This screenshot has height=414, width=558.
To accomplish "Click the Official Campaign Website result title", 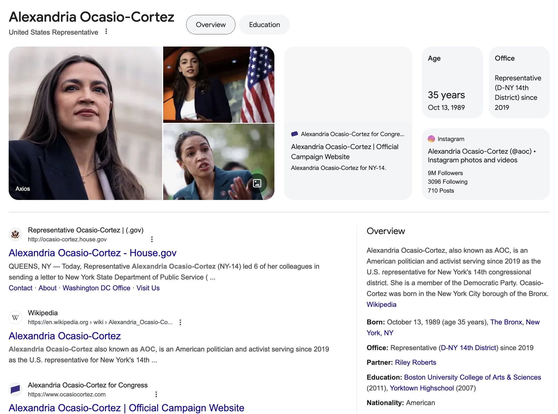I will [126, 408].
